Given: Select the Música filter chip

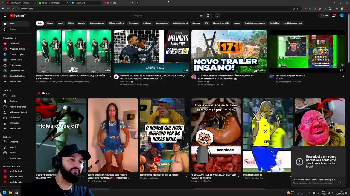Looking at the screenshot, I should (x=50, y=23).
